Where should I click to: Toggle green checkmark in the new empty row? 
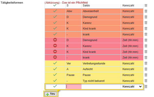55,86
